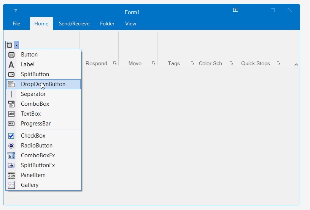Pick PanelItem menu entry
310x210 pixels.
tap(43, 175)
